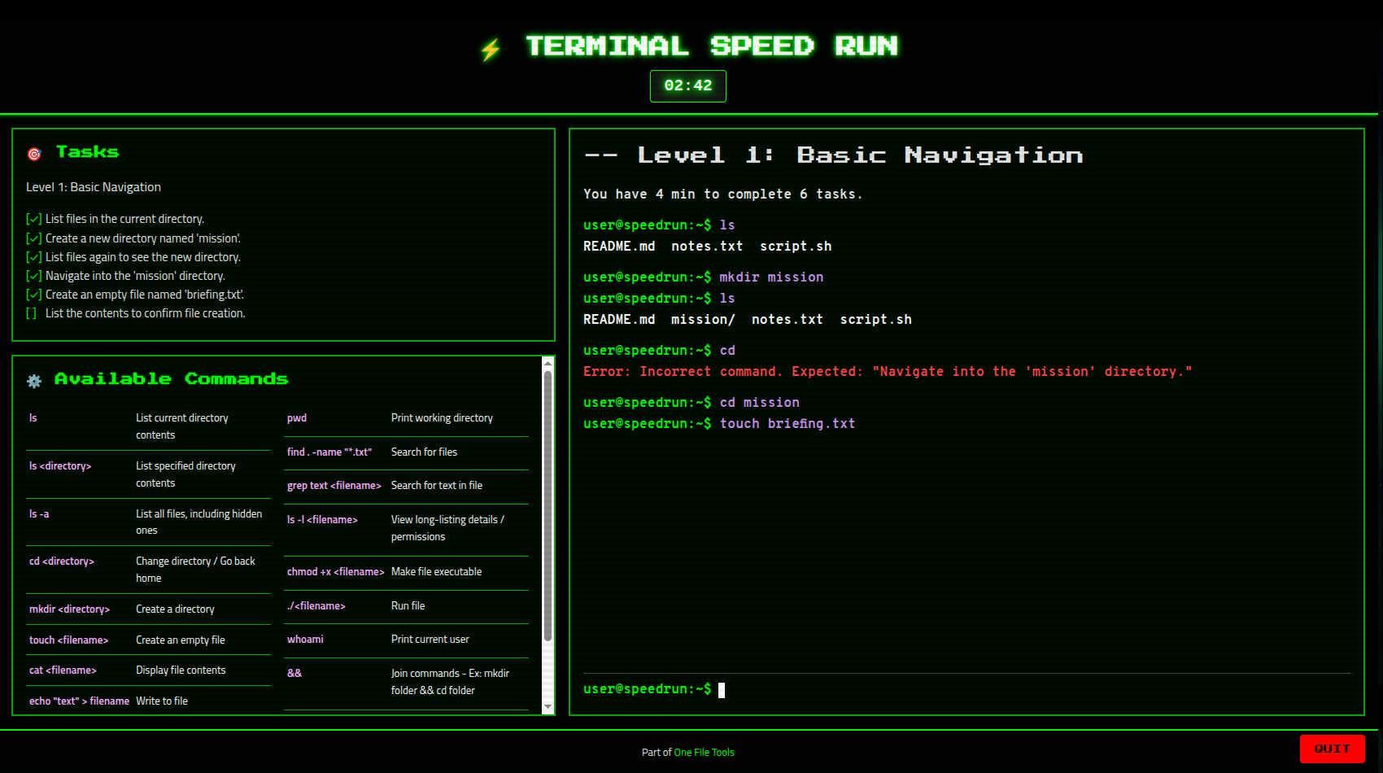Click the 'whoami' command entry
The height and width of the screenshot is (773, 1383).
pos(305,640)
